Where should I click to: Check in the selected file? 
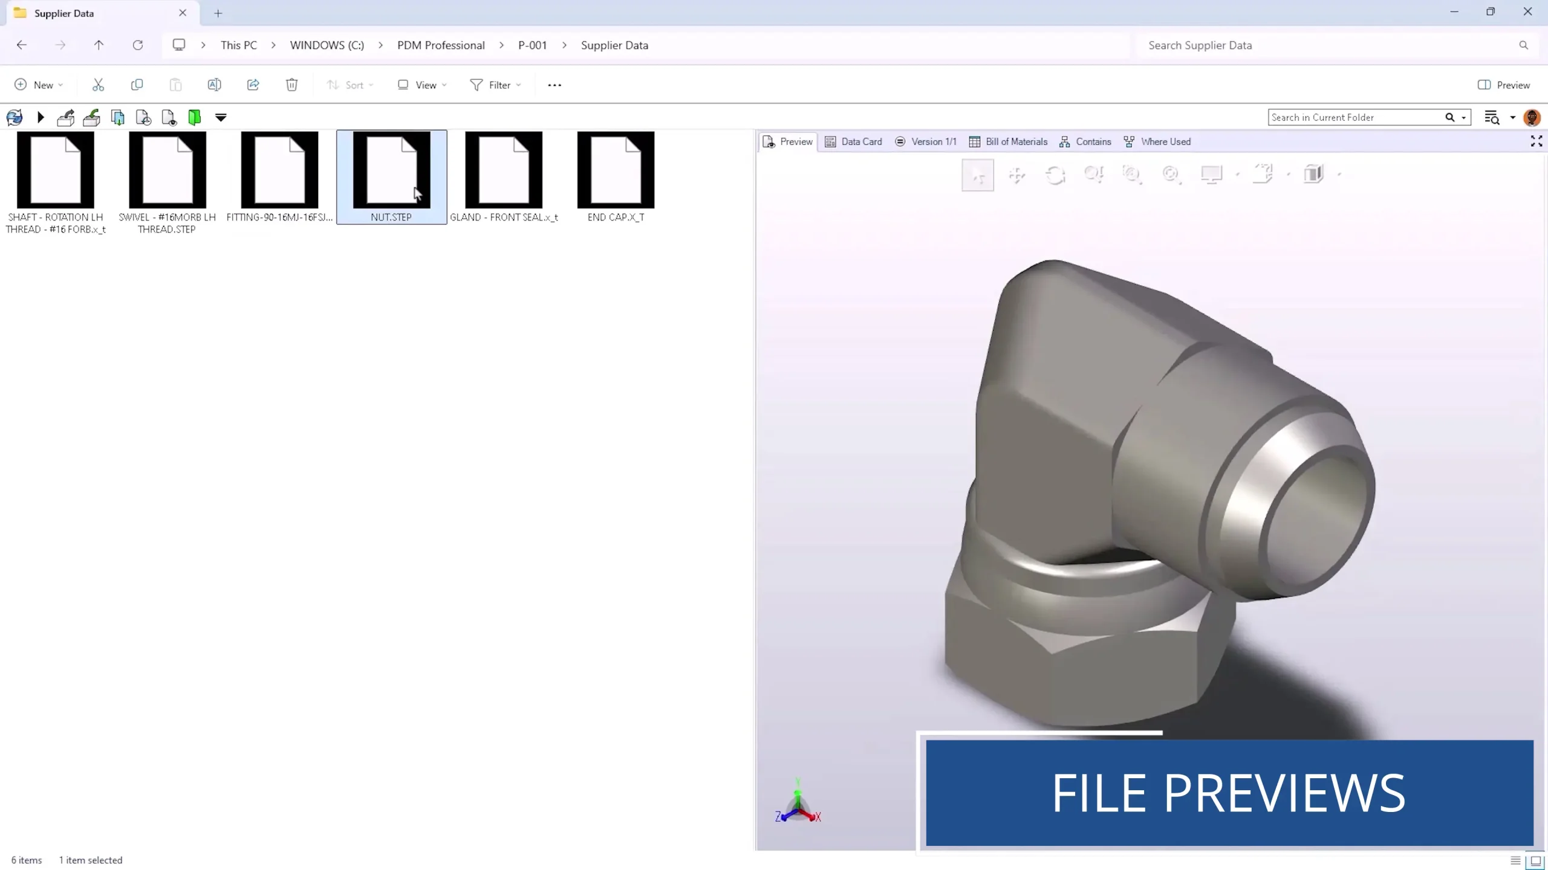[91, 117]
